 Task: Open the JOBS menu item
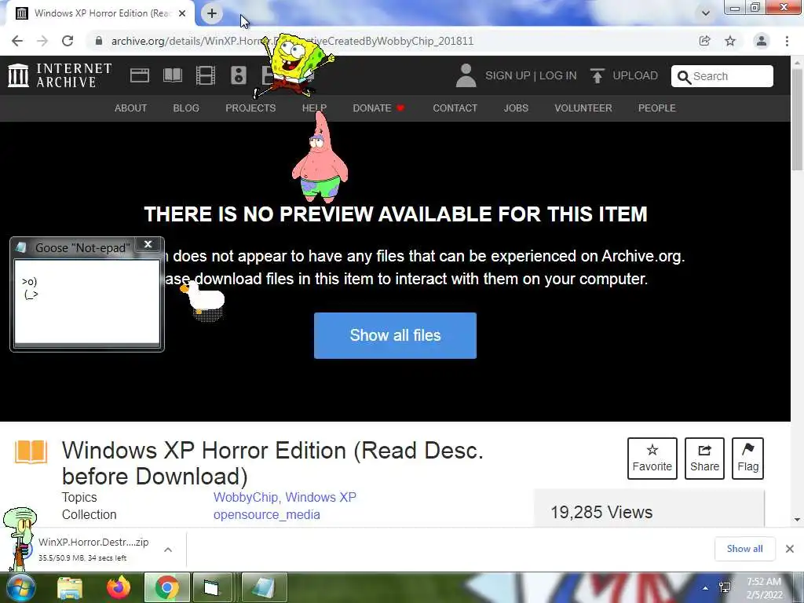(516, 108)
